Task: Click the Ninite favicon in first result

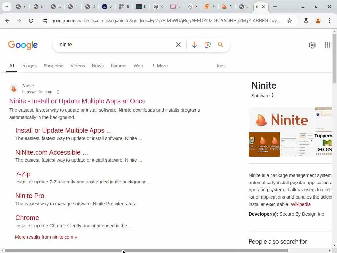Action: (x=14, y=88)
